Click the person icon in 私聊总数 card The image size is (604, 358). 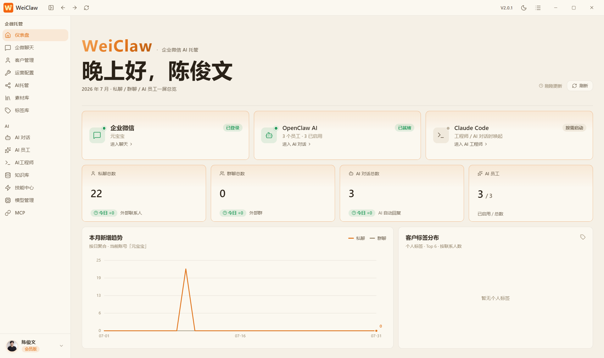[x=93, y=173]
